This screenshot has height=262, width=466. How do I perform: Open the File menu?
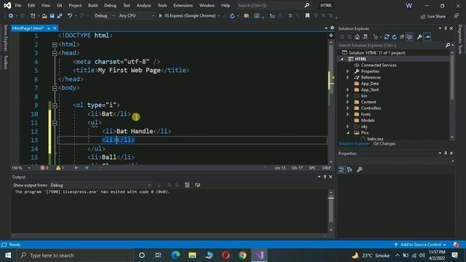coord(18,5)
